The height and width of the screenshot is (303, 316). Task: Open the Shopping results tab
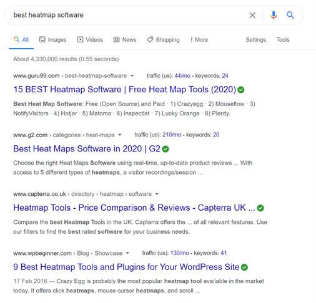tap(164, 40)
